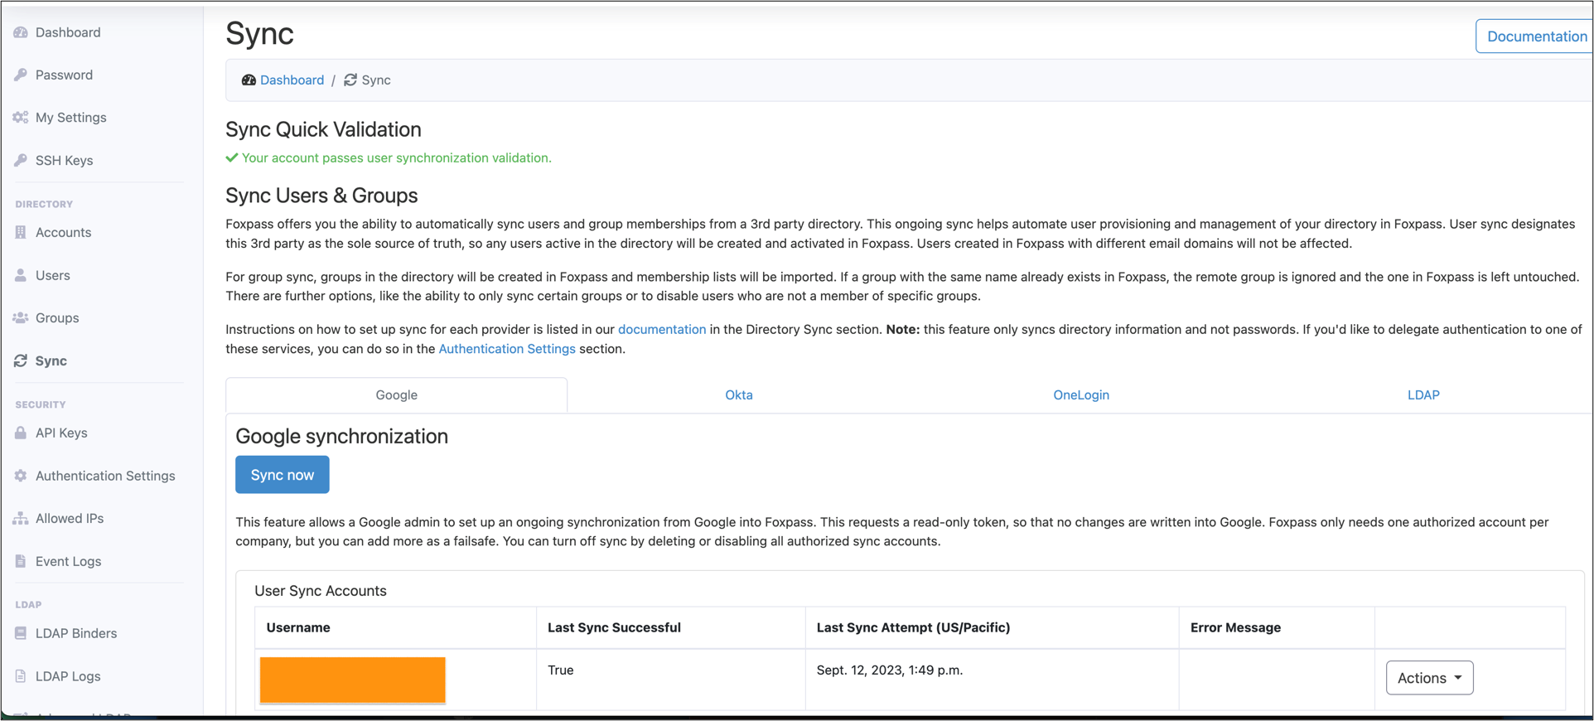Click the Sync now button
This screenshot has width=1594, height=721.
tap(283, 475)
